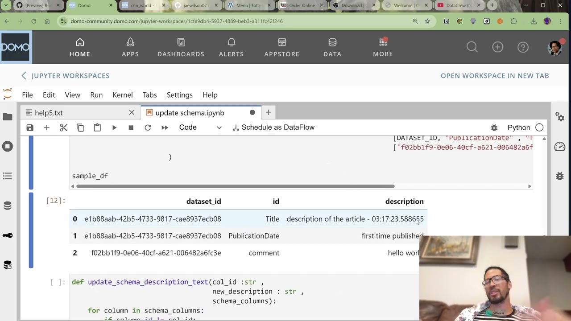This screenshot has height=321, width=571.
Task: Open the browser downloads icon
Action: [x=534, y=21]
